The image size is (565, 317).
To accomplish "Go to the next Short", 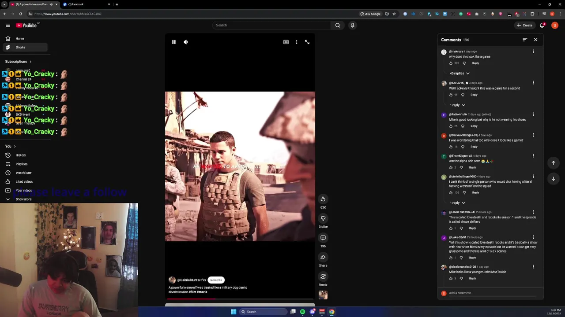I will [x=553, y=179].
